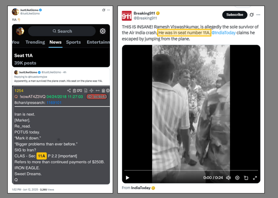Click the line "SIG to Iran?"
This screenshot has height=198, width=278.
[x=25, y=150]
